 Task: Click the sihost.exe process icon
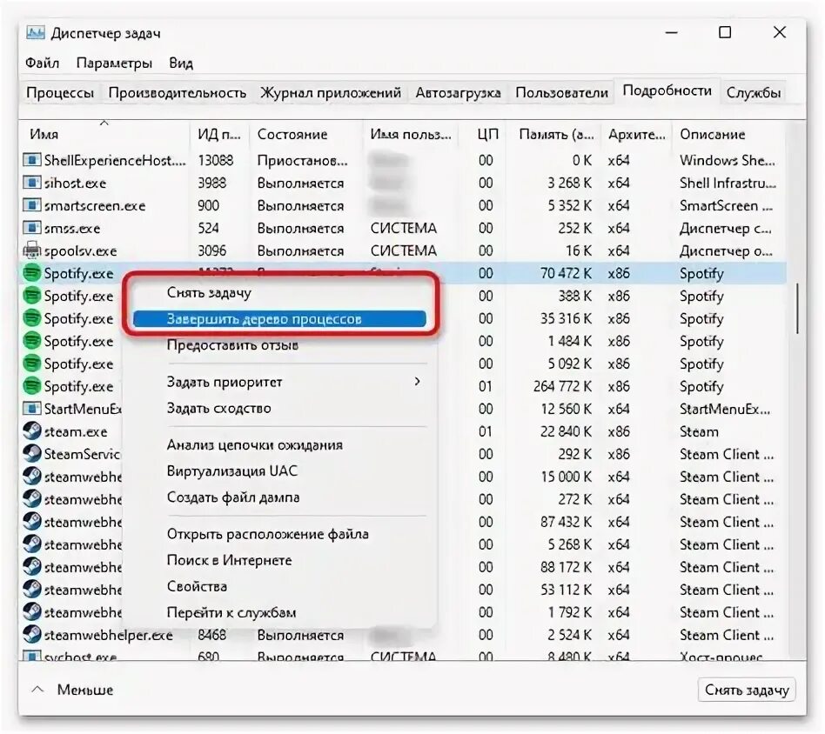tap(31, 183)
